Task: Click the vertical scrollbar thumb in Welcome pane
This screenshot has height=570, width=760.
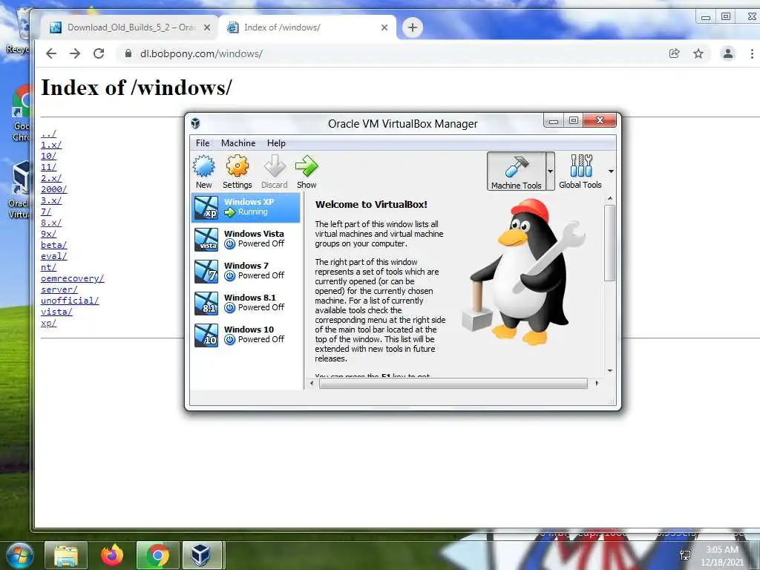Action: pos(610,243)
